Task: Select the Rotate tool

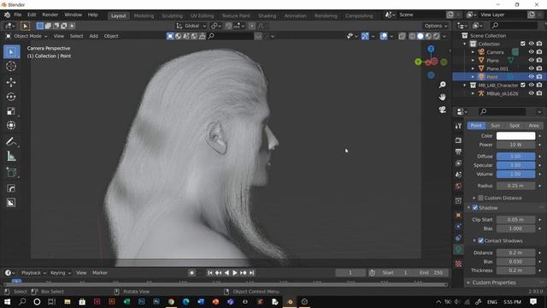Action: 11,97
